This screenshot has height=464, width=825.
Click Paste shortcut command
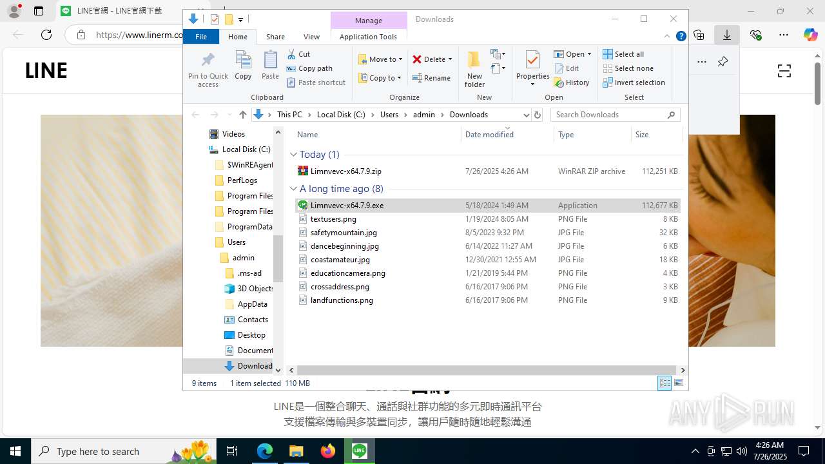point(316,82)
